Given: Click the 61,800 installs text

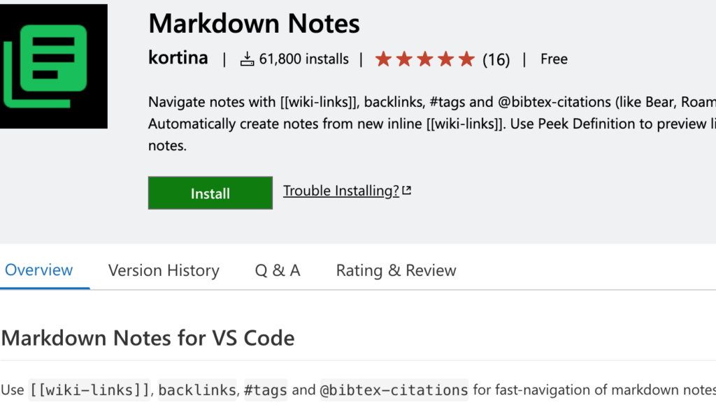Looking at the screenshot, I should tap(303, 59).
